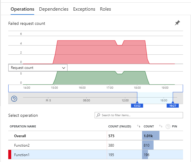The width and height of the screenshot is (191, 162).
Task: Click the 15:00 label on time axis
Action: point(55,88)
